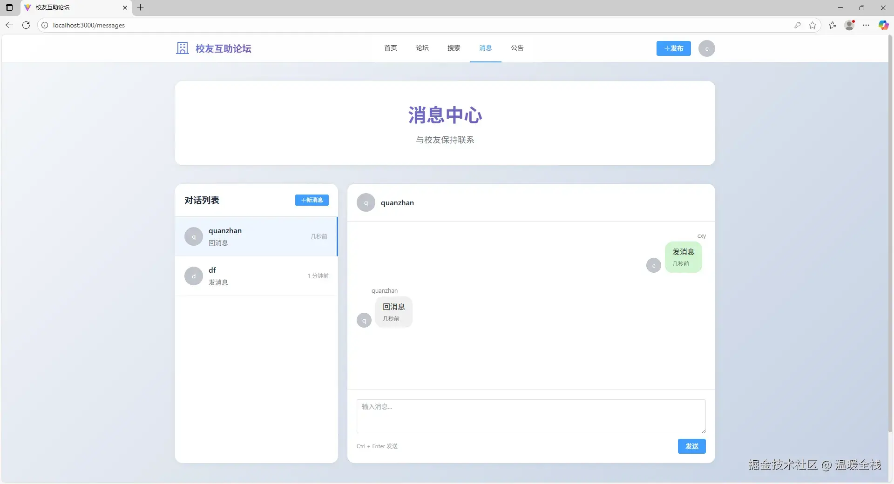This screenshot has width=894, height=484.
Task: Click the '1 分钟前' timestamp for df
Action: point(318,276)
